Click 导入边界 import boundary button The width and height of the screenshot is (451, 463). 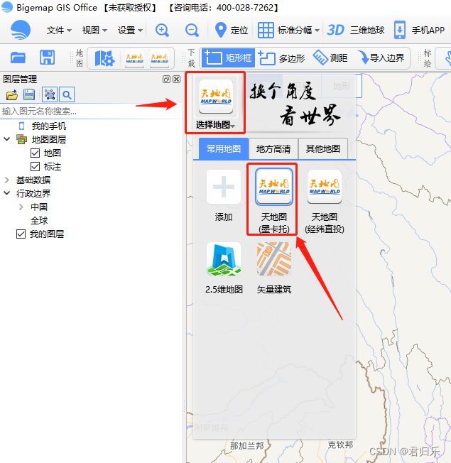click(381, 58)
